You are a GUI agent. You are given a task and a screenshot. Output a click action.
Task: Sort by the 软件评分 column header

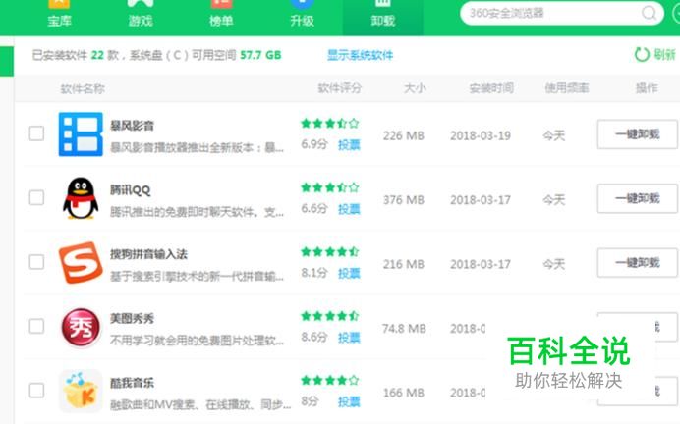pyautogui.click(x=340, y=88)
